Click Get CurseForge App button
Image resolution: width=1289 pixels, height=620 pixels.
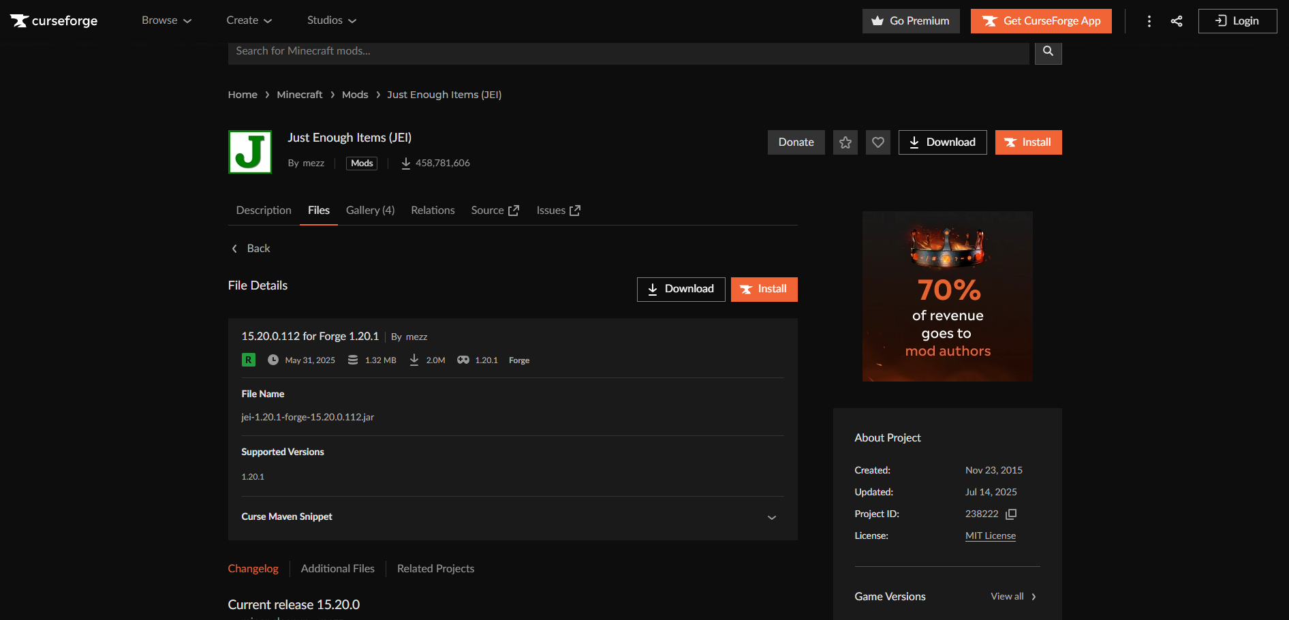point(1041,21)
